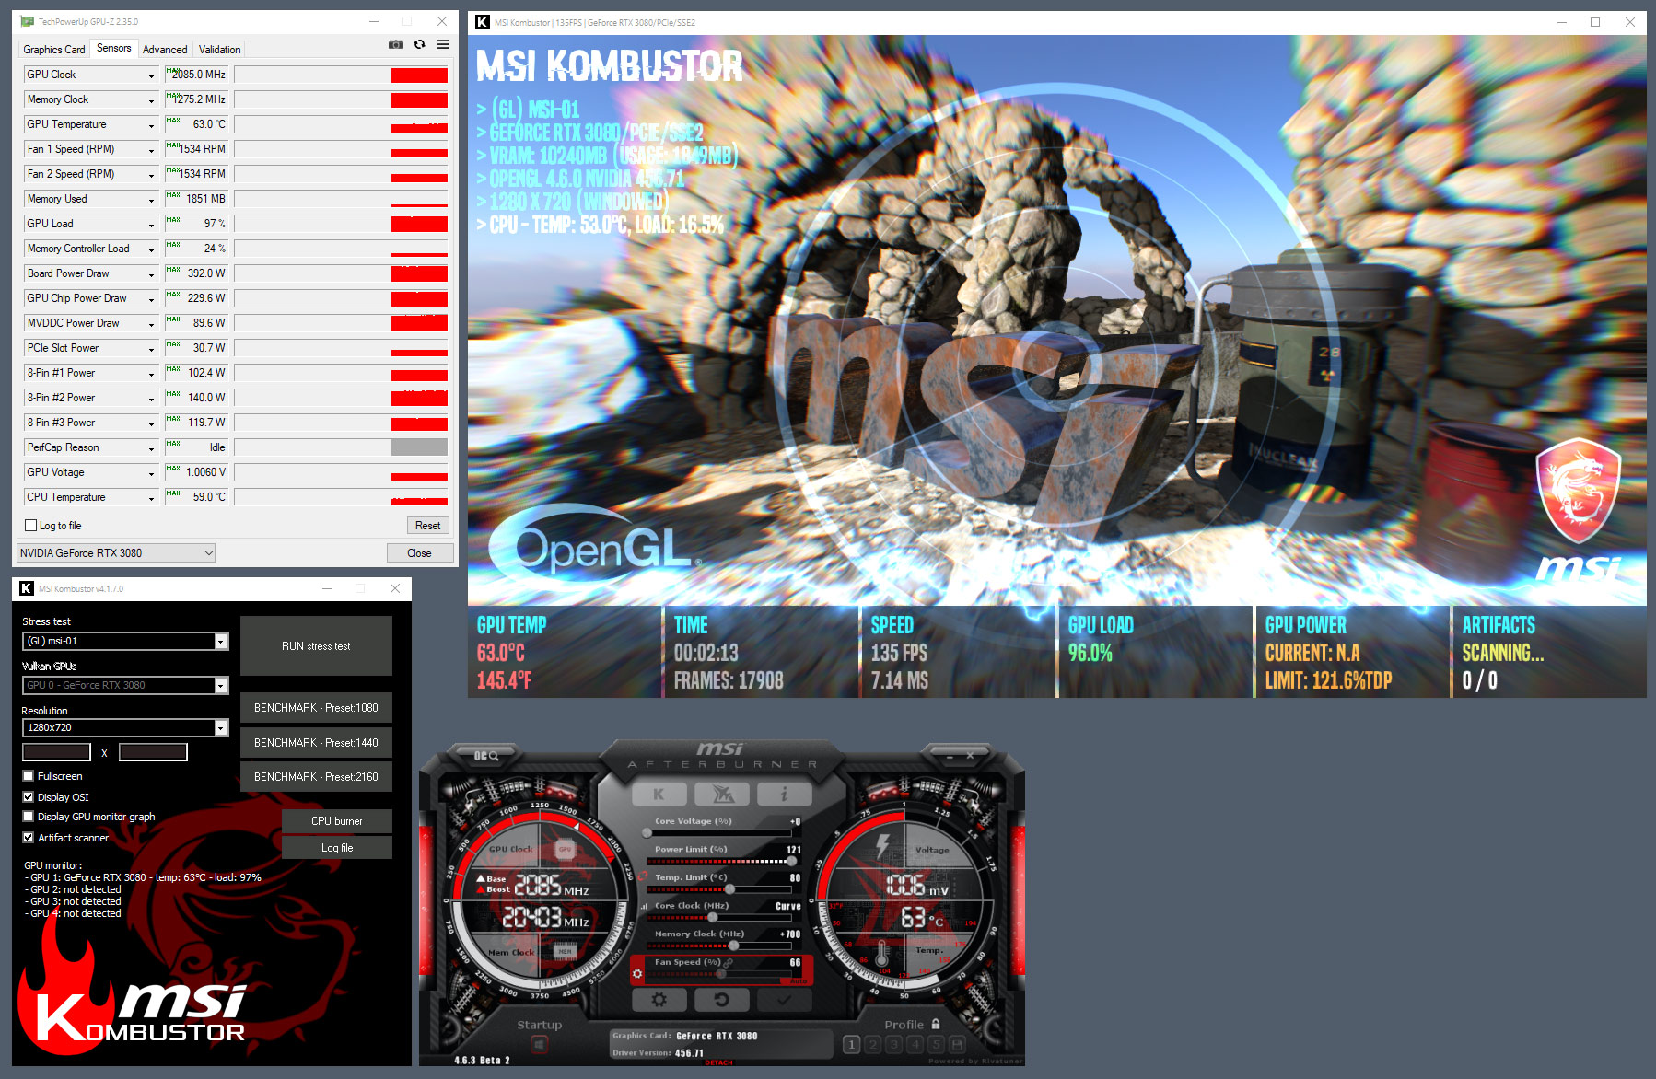Viewport: 1656px width, 1079px height.
Task: Switch to the Advanced tab
Action: click(165, 50)
